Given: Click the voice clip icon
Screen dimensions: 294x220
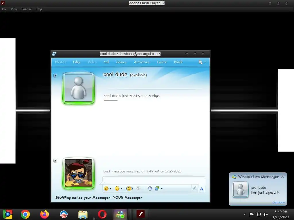Looking at the screenshot, I should click(138, 188).
